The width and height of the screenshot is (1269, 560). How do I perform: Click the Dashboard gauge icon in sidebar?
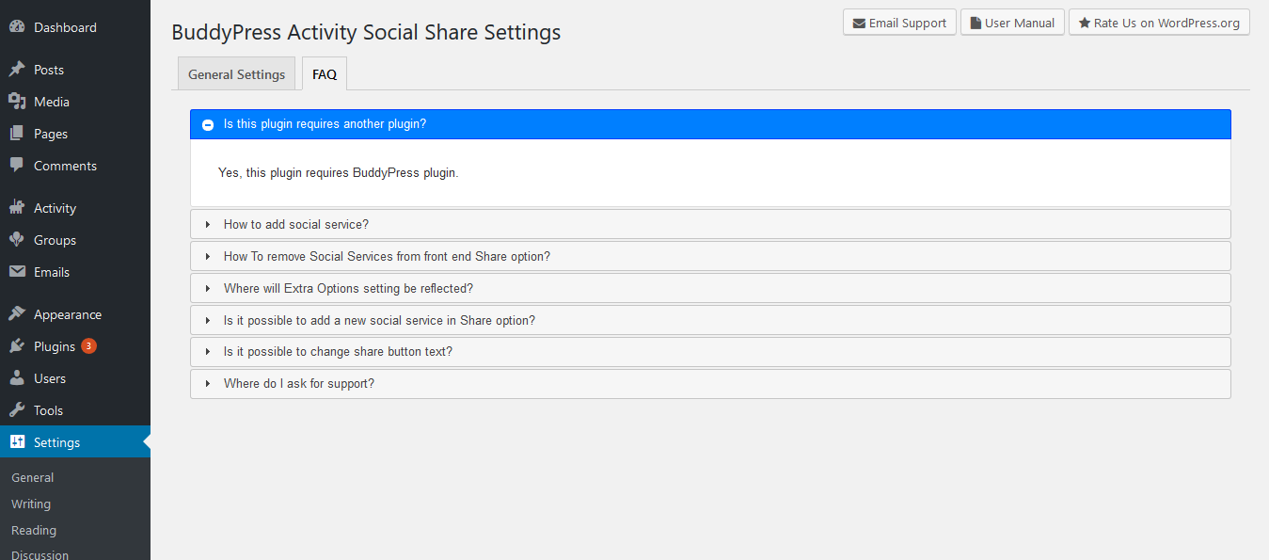17,27
